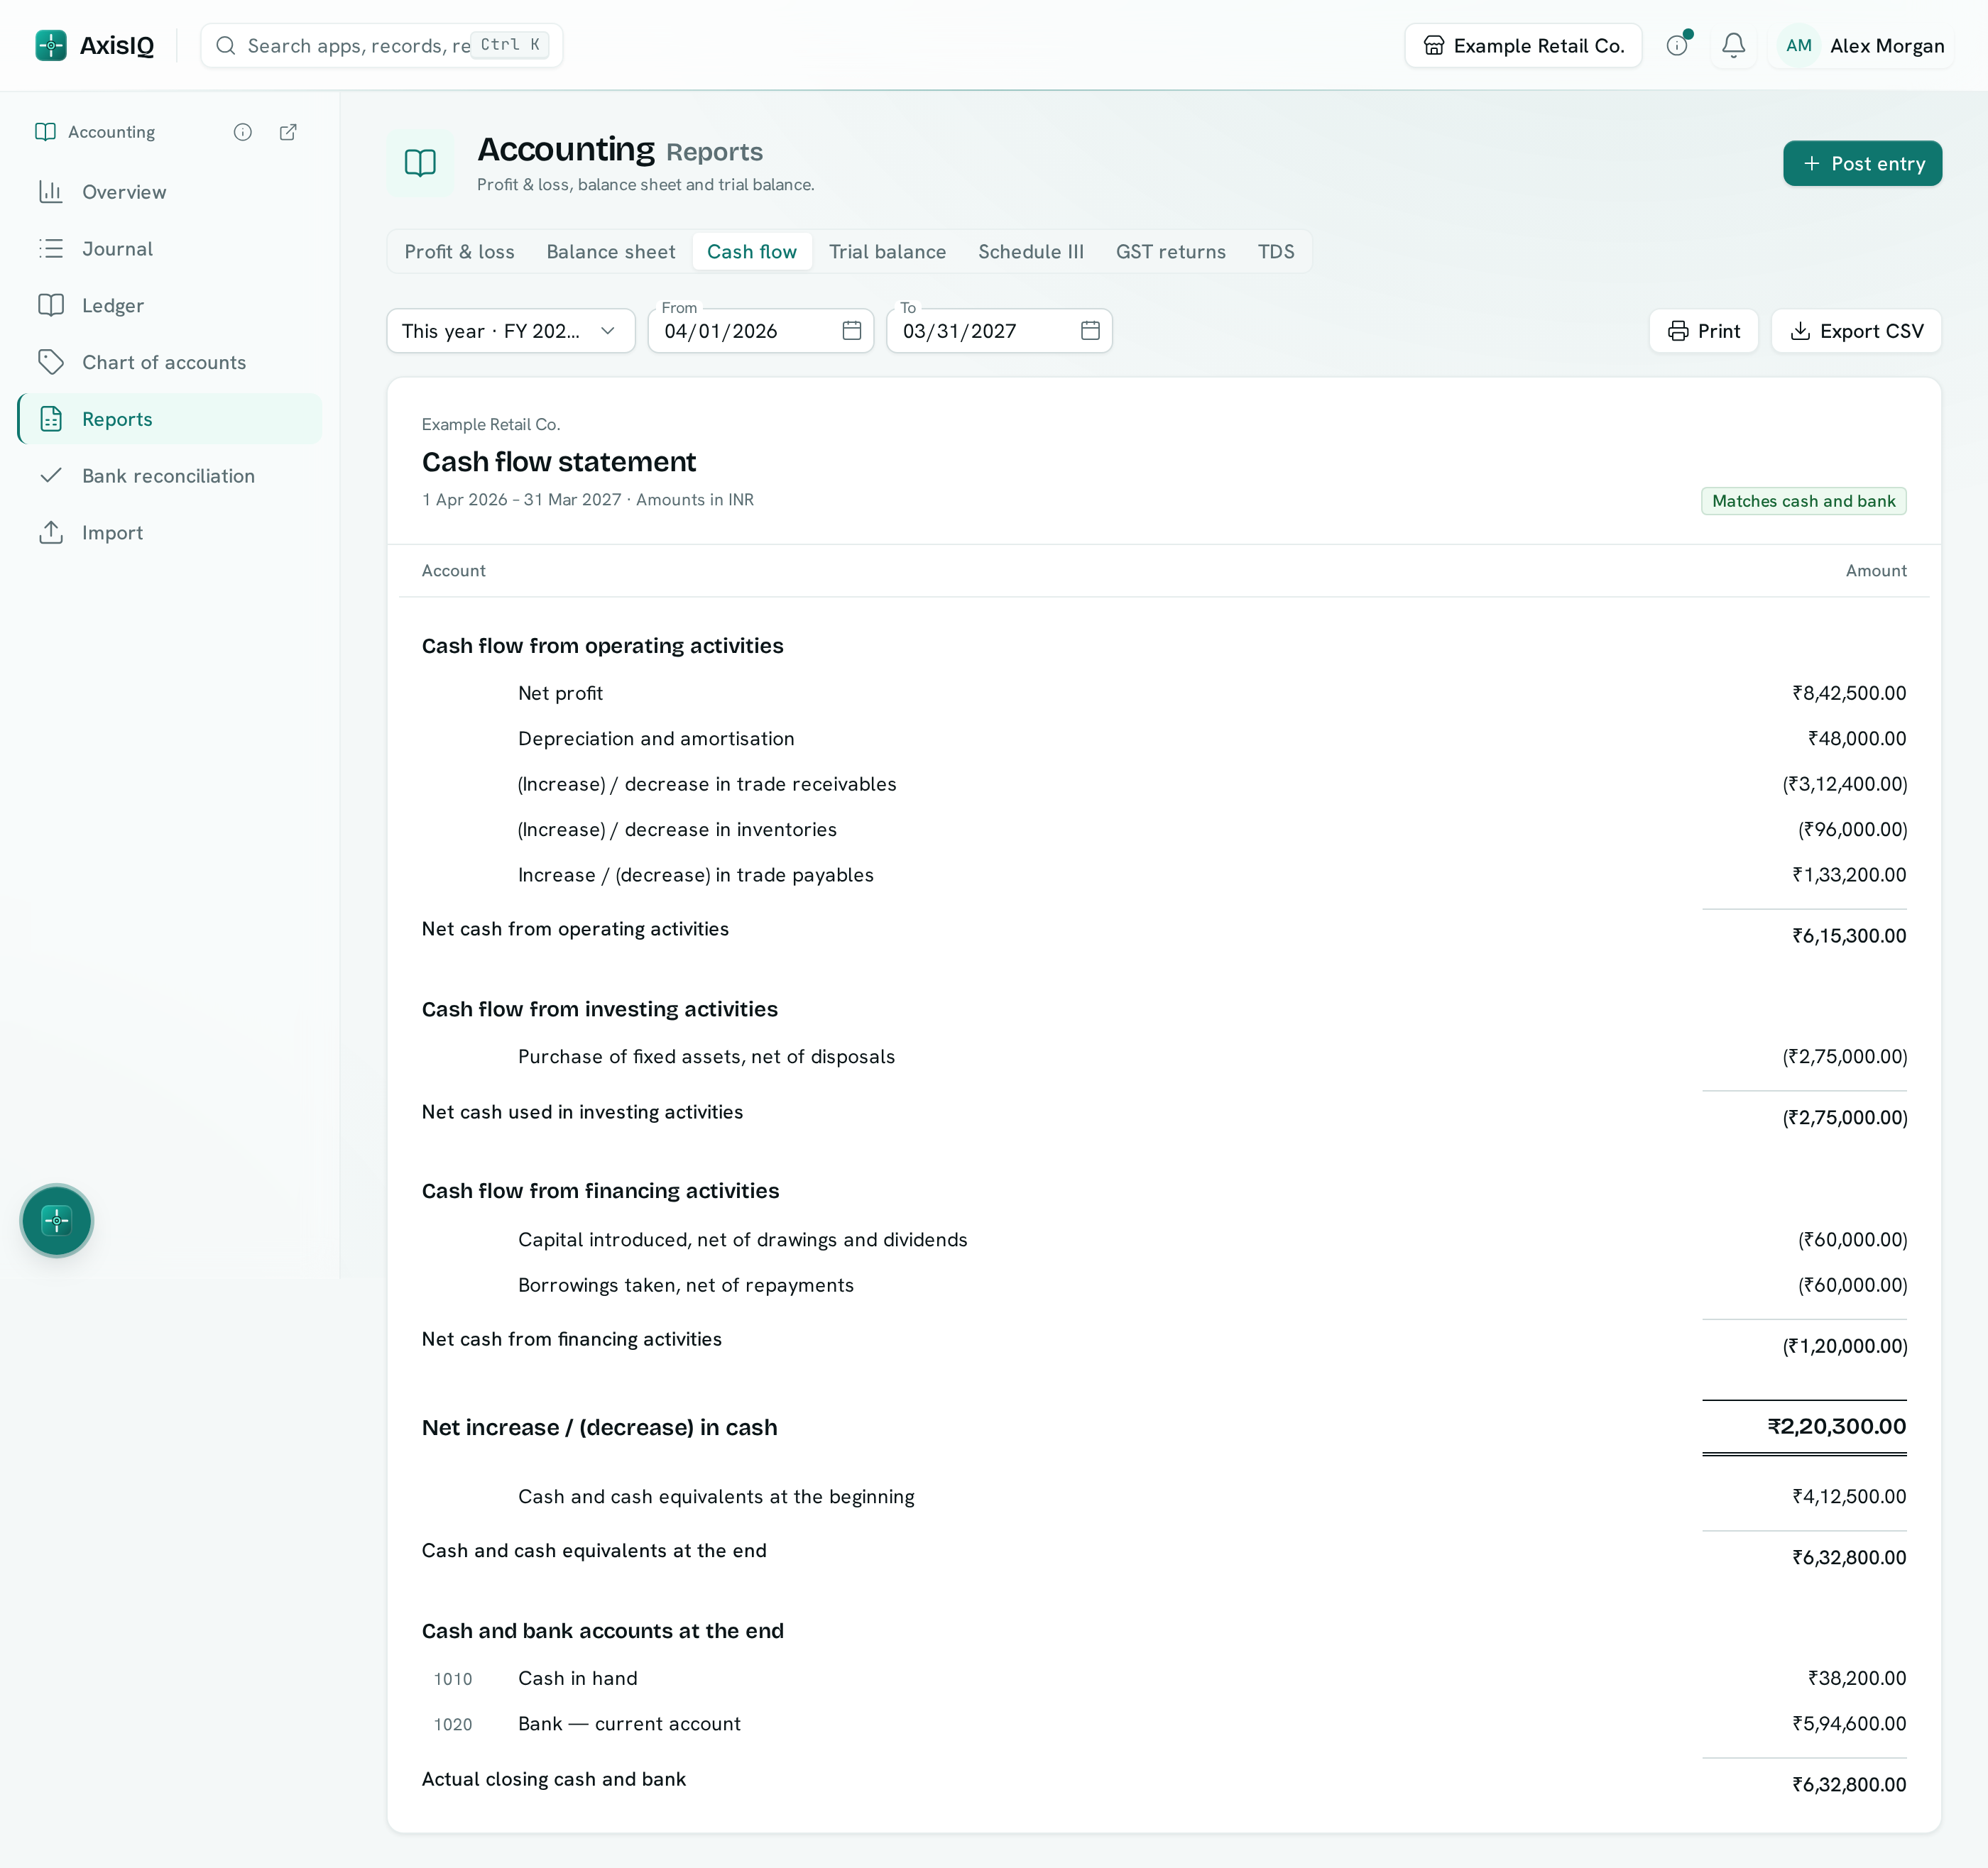Click the Import upload icon
The height and width of the screenshot is (1868, 1988).
(x=51, y=533)
